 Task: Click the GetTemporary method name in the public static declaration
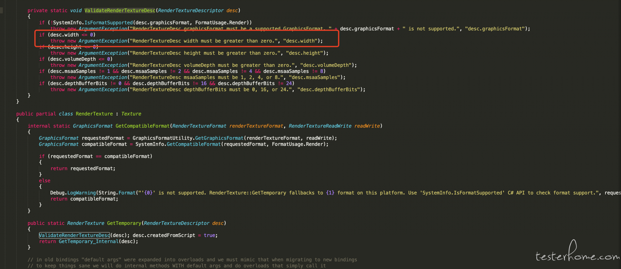[124, 223]
